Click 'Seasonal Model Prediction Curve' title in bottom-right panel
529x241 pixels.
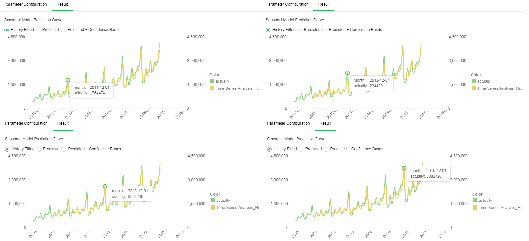click(296, 139)
